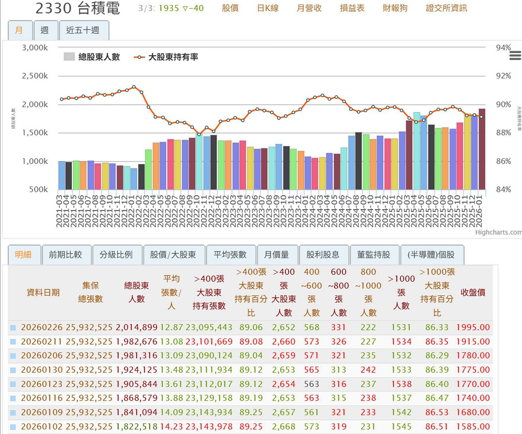The image size is (522, 434).
Task: Switch to the 近五十週 tab
Action: pos(84,30)
